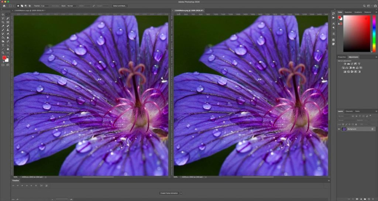The image size is (378, 201).
Task: Select the Zoom tool
Action: pos(3,53)
